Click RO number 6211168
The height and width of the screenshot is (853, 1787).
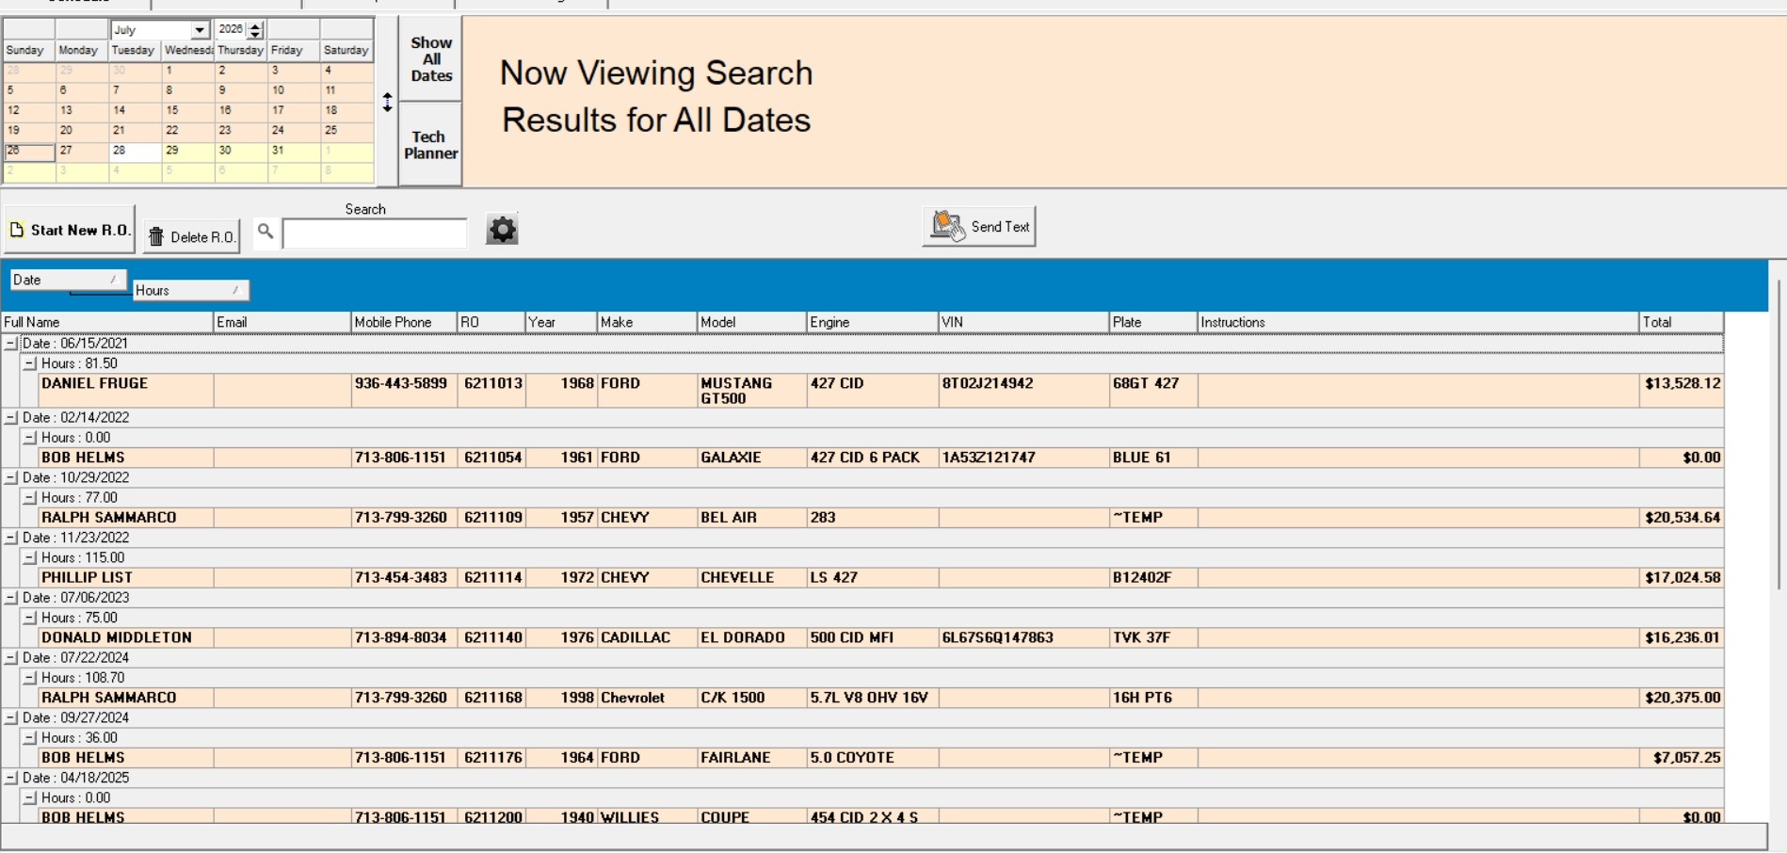(x=492, y=698)
